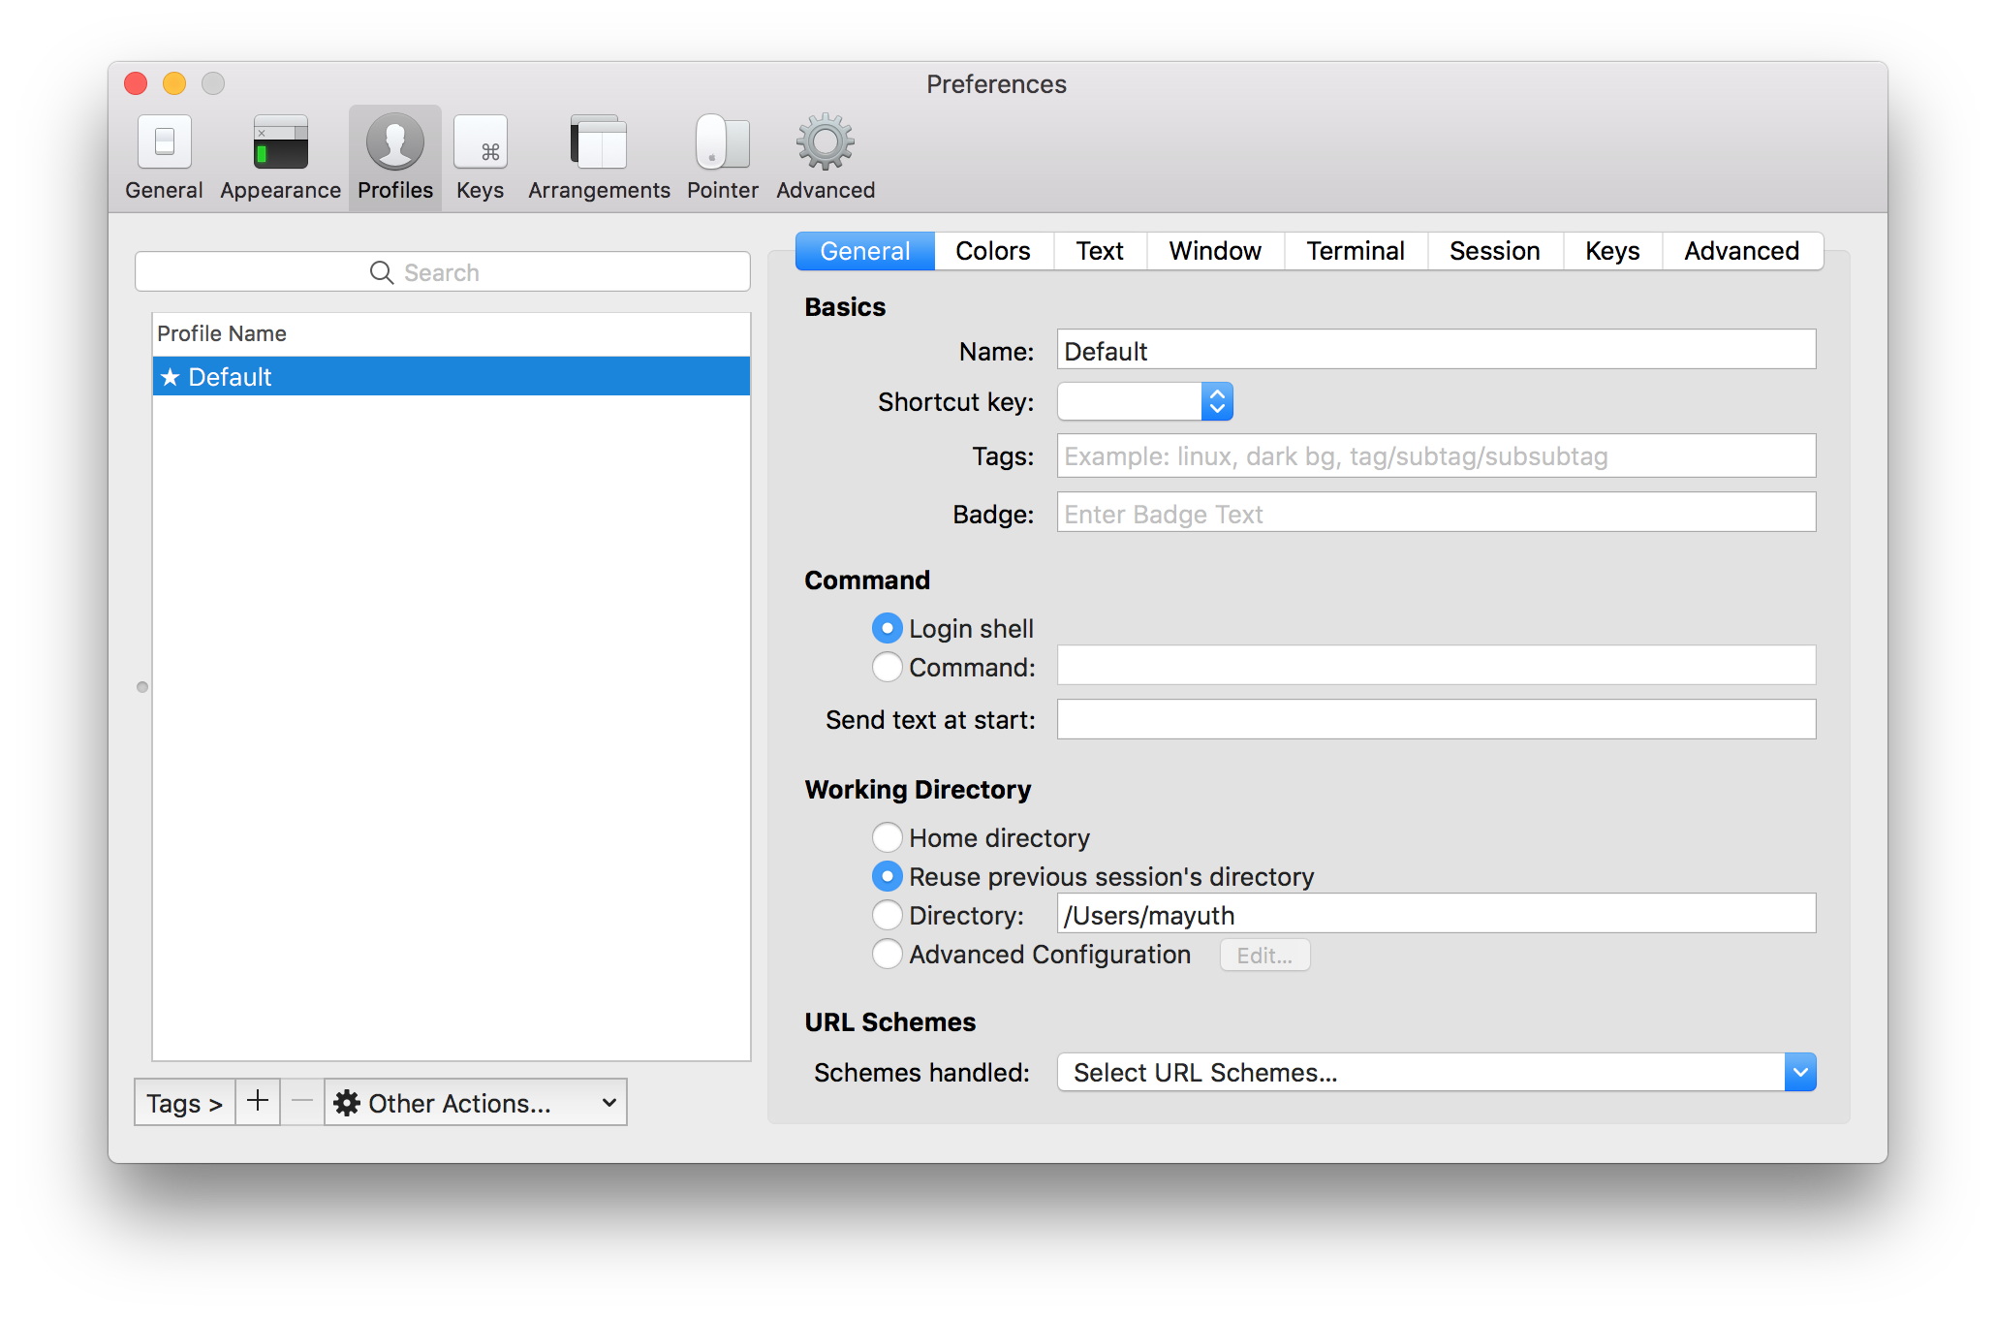Switch to the Colors tab
The image size is (1996, 1318).
[992, 251]
